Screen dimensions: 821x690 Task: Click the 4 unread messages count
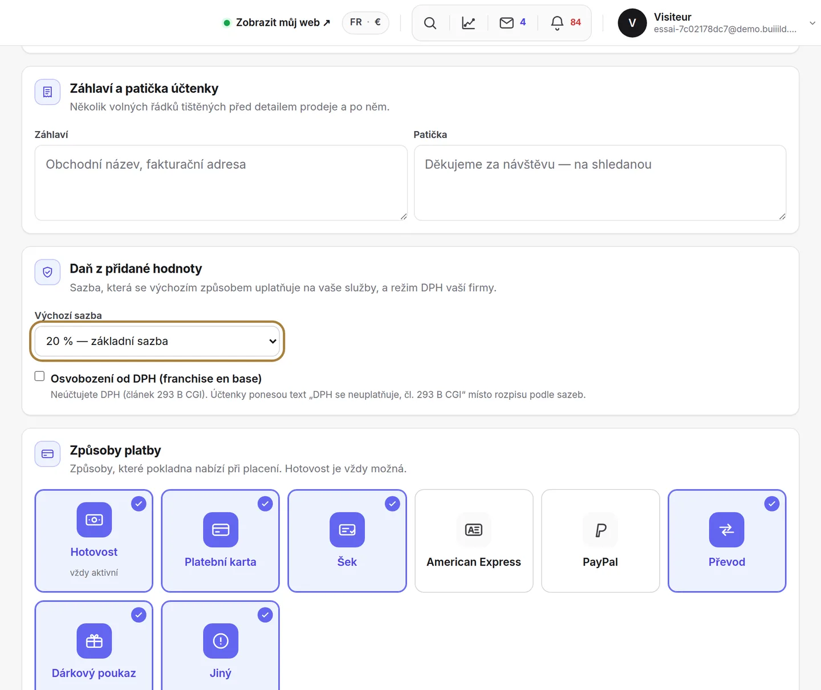point(523,22)
